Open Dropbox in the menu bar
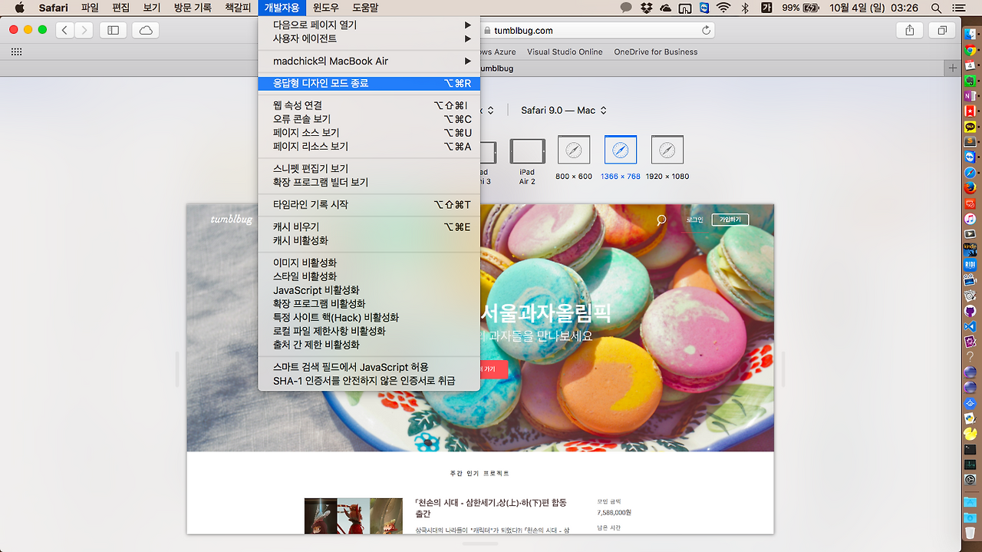The width and height of the screenshot is (982, 552). coord(647,8)
